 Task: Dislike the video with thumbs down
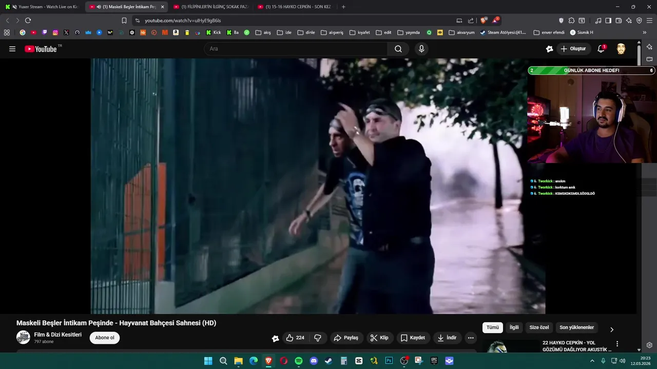click(318, 338)
